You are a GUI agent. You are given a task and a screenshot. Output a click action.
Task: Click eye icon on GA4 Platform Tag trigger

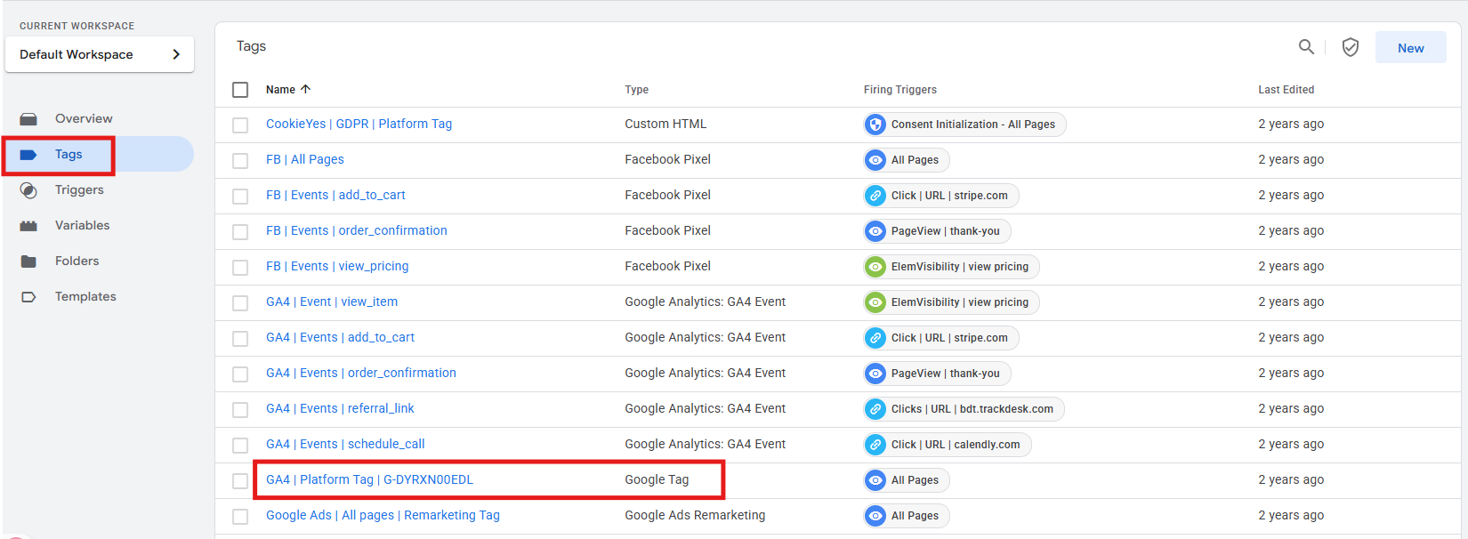tap(875, 480)
